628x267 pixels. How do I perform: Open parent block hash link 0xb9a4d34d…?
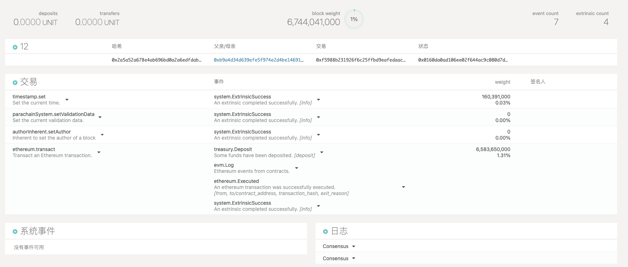[x=258, y=60]
